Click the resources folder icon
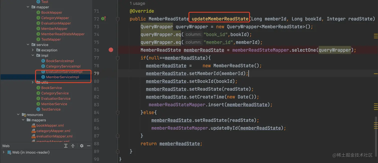 coord(24,115)
